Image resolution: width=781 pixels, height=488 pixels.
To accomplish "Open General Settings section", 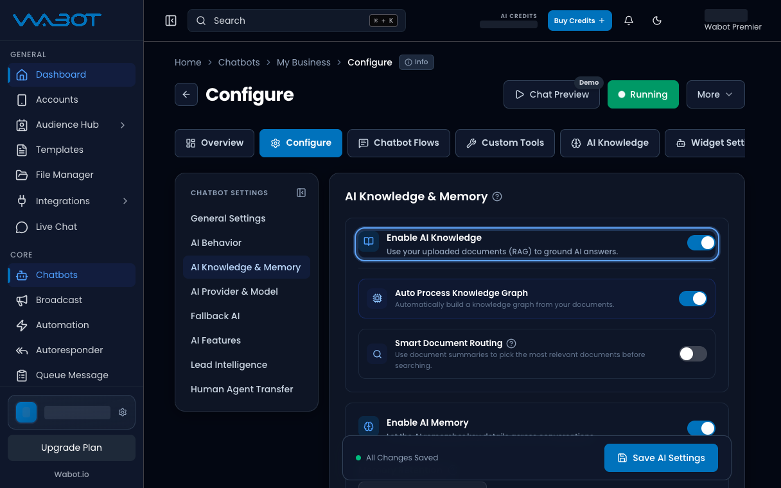I will pyautogui.click(x=247, y=218).
